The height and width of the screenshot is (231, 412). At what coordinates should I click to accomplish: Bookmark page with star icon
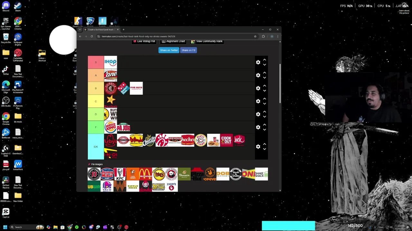pos(255,36)
